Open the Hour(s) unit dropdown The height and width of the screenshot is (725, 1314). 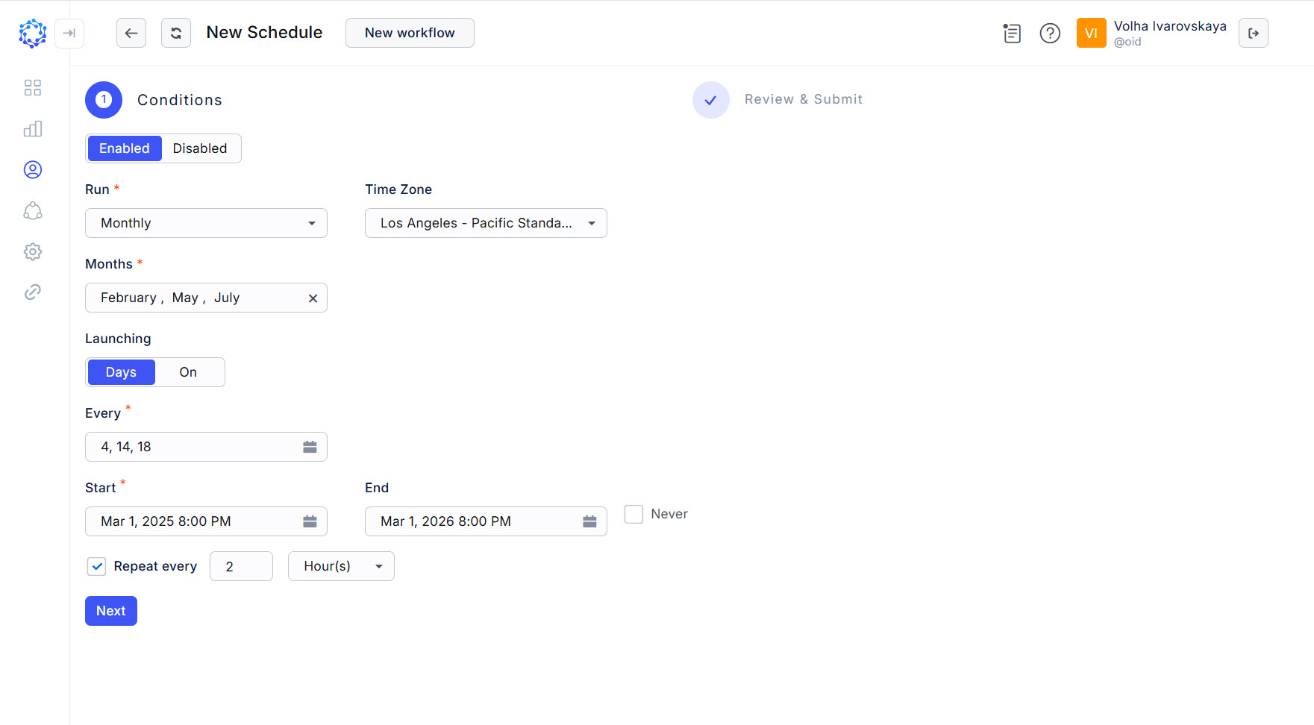341,566
